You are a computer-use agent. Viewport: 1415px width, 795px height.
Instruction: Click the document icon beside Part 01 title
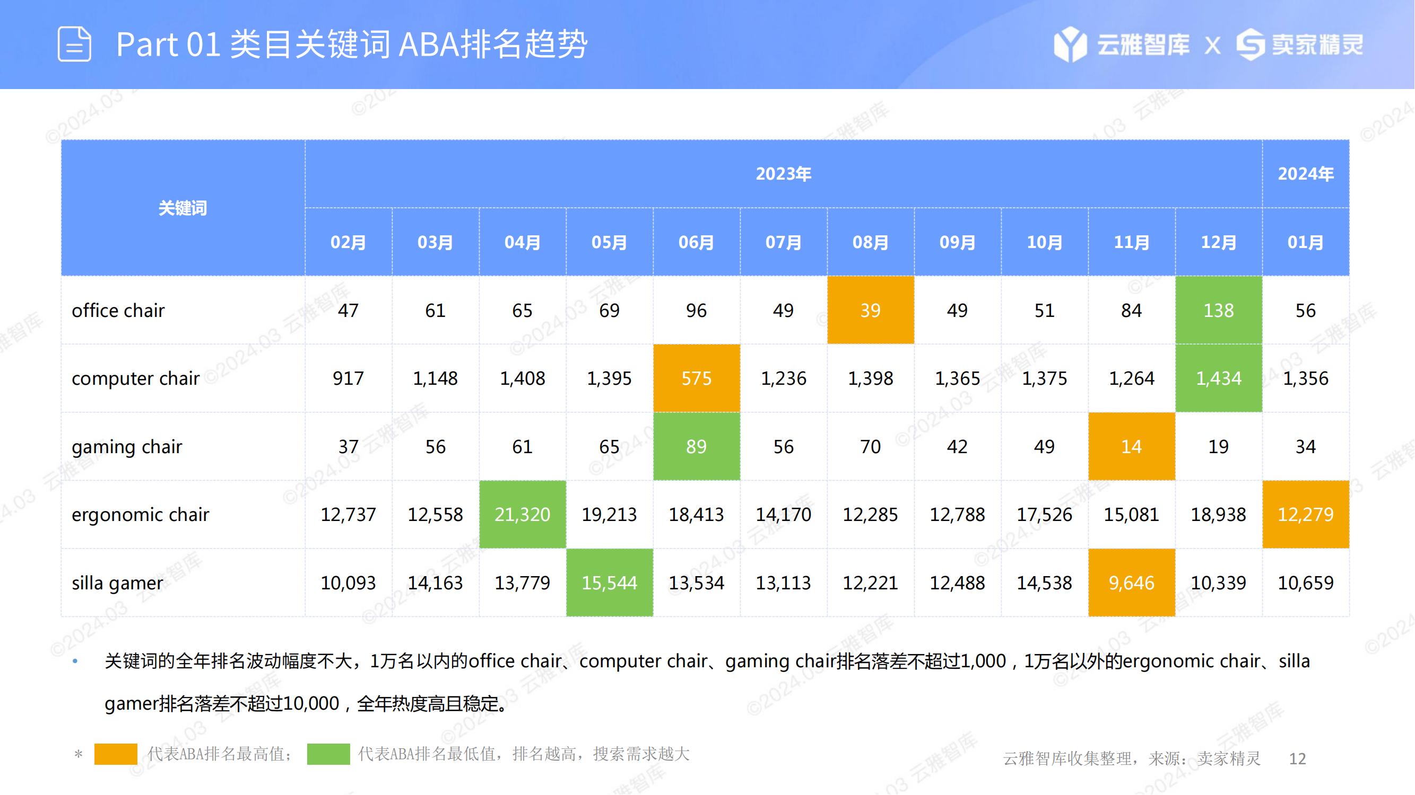click(x=74, y=44)
